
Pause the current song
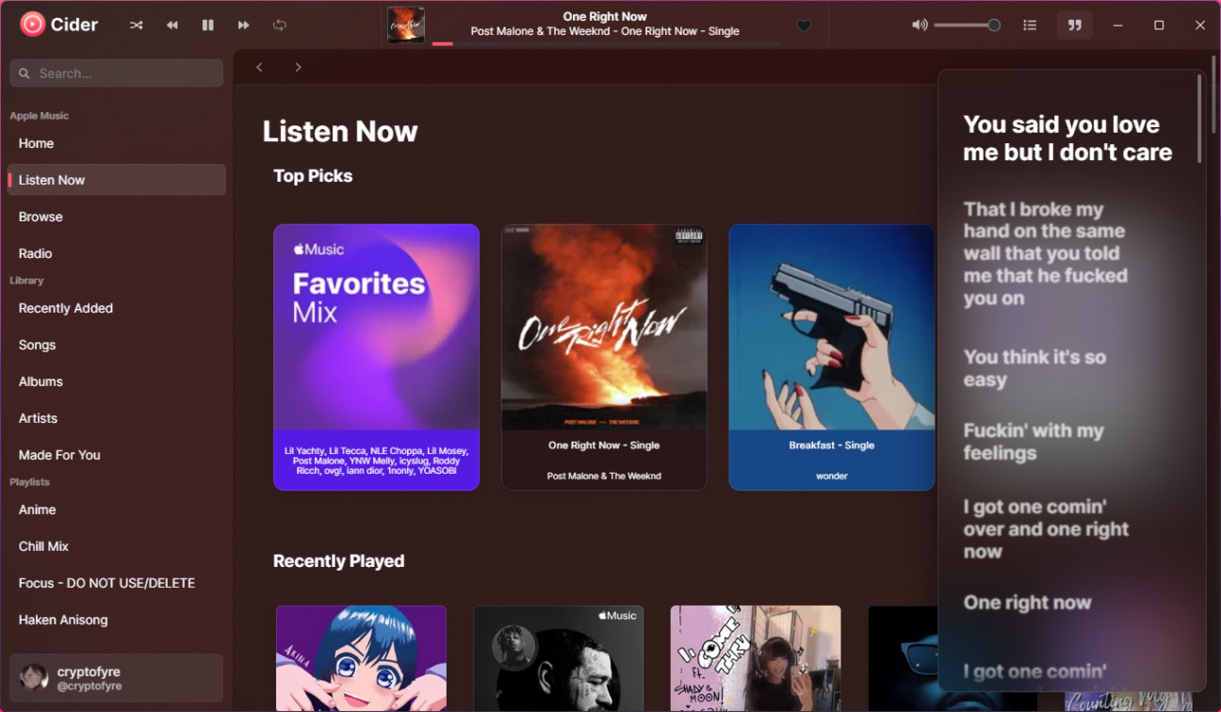208,25
